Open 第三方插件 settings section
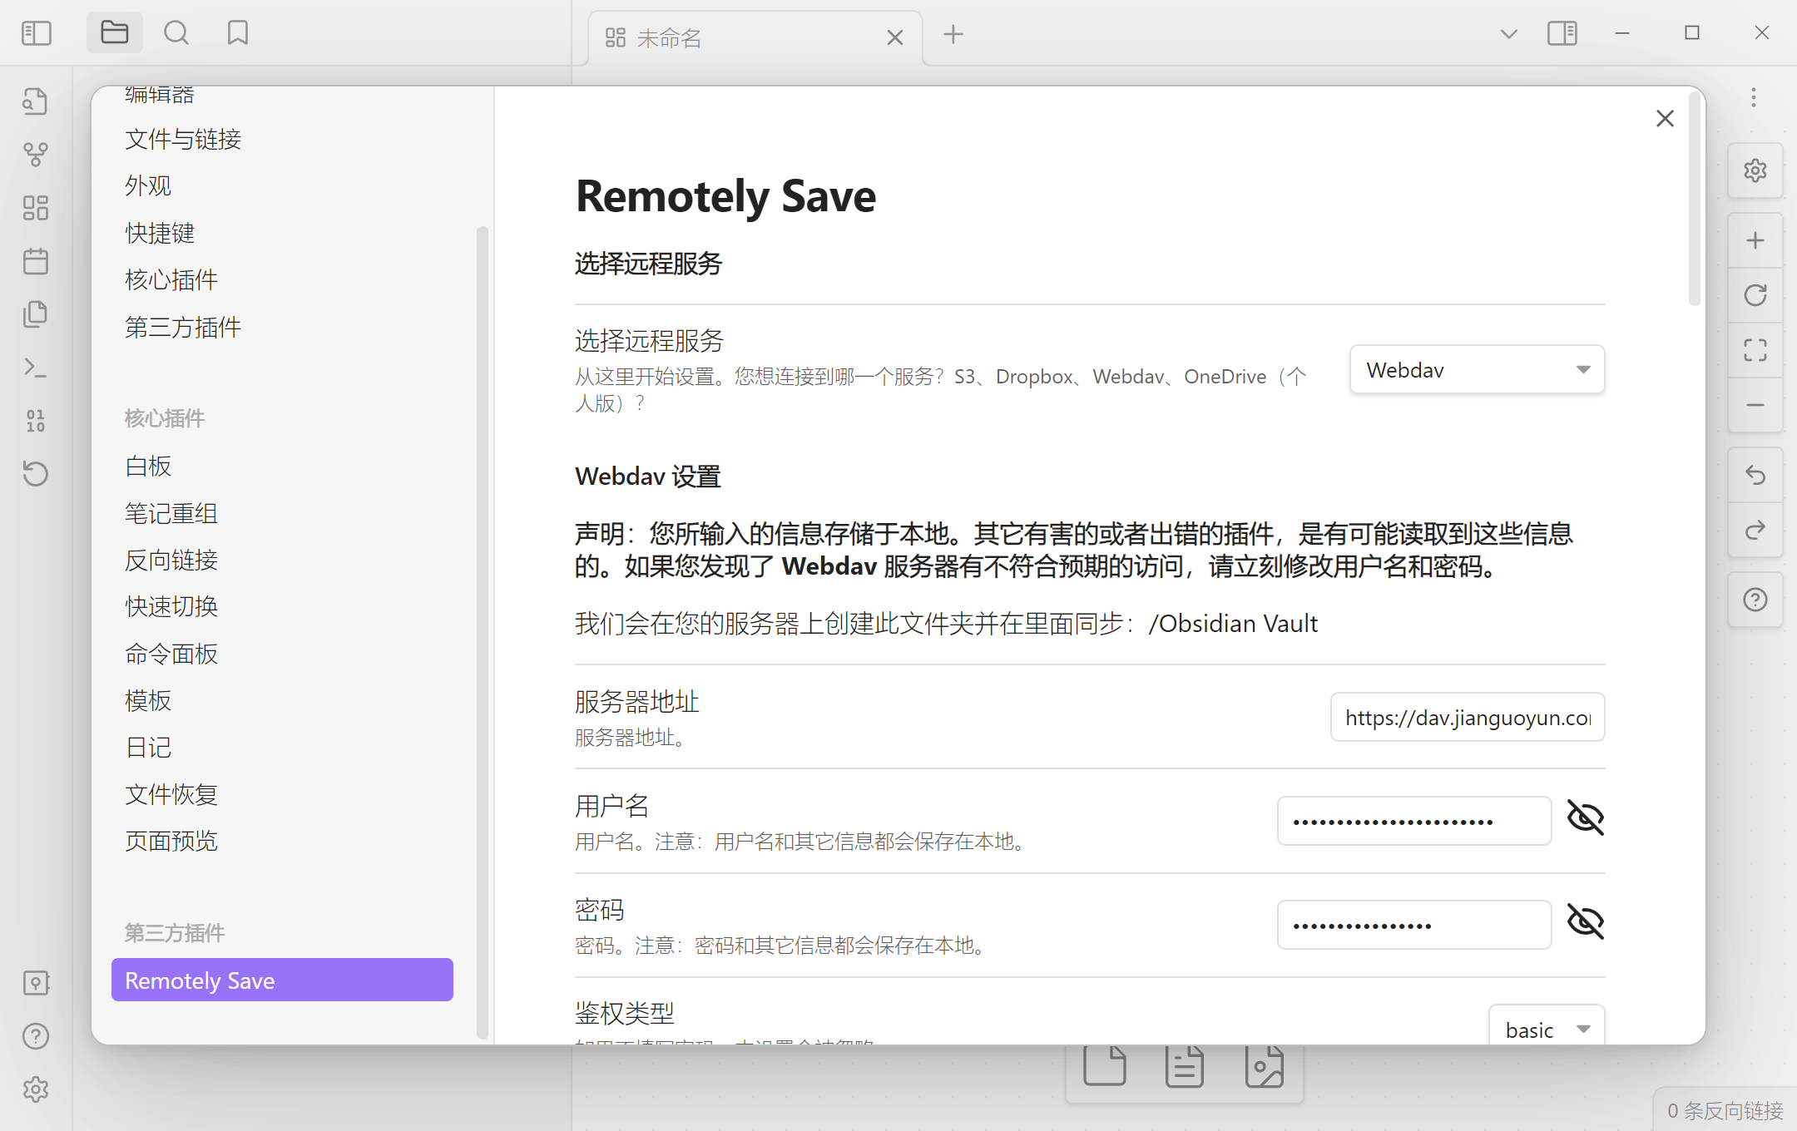 click(282, 327)
